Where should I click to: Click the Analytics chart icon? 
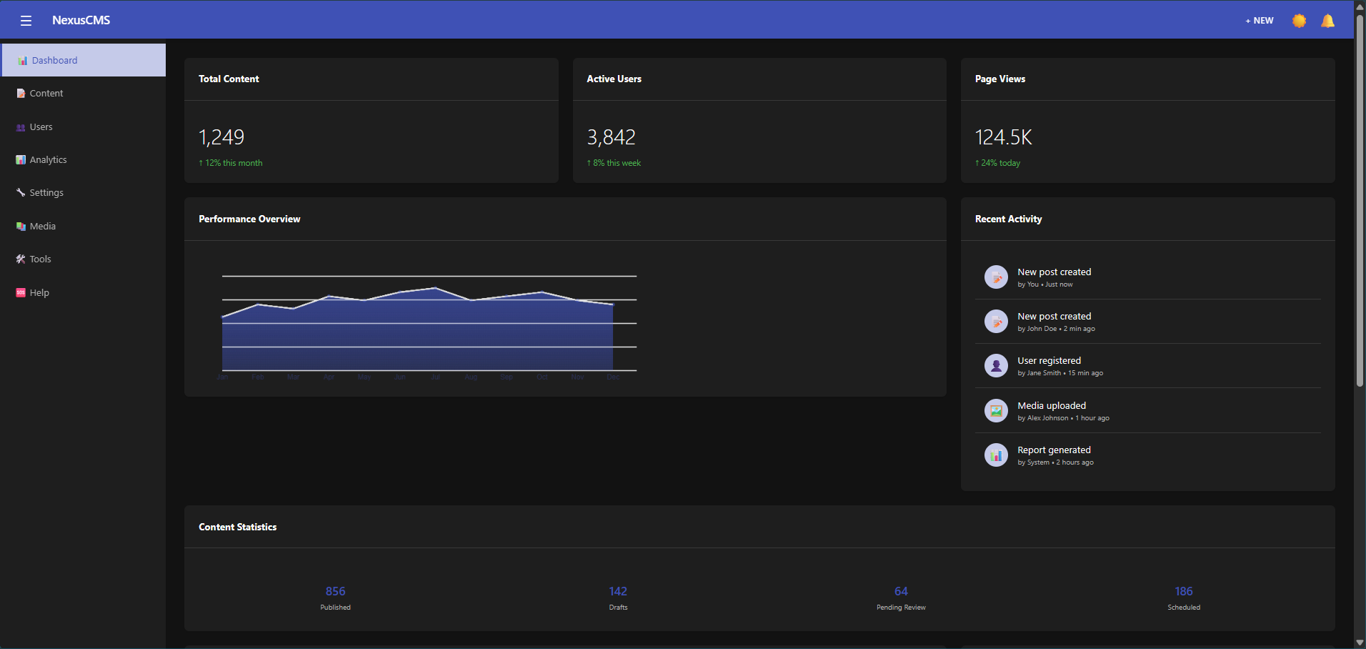tap(21, 160)
